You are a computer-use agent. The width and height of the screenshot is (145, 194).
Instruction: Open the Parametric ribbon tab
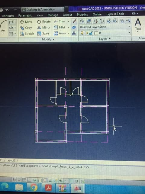(x=25, y=15)
